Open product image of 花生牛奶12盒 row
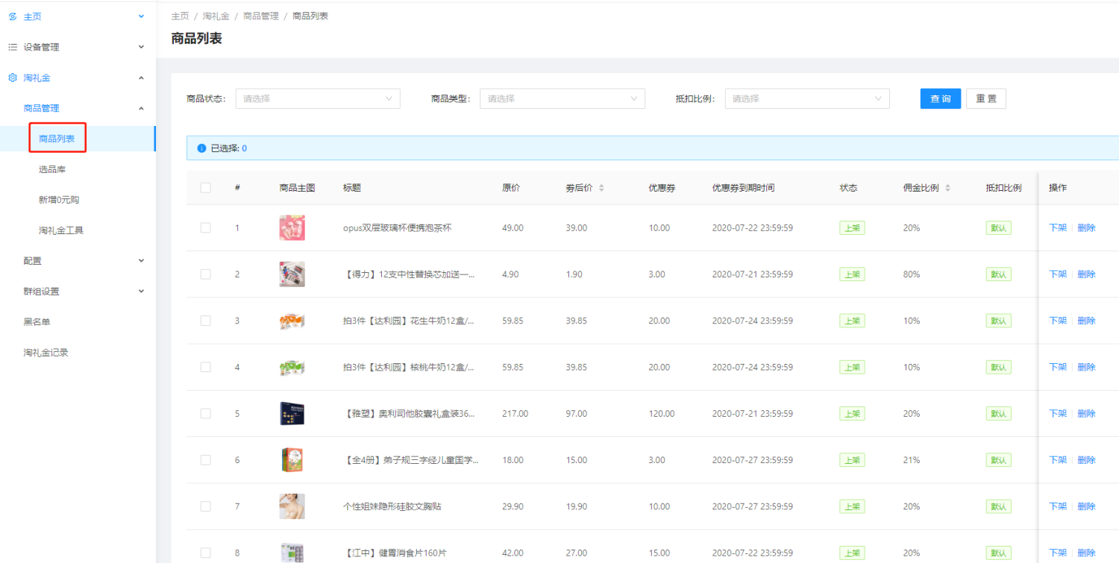Screen dimensions: 1119x563 click(x=292, y=321)
